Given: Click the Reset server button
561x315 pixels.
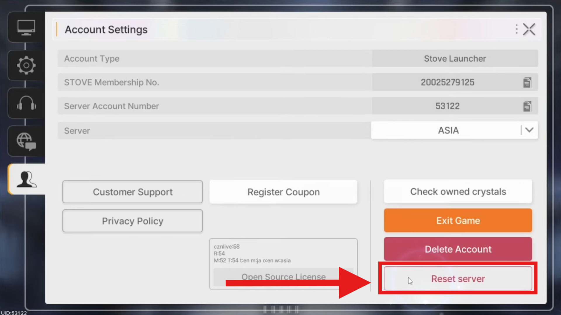Looking at the screenshot, I should [458, 279].
